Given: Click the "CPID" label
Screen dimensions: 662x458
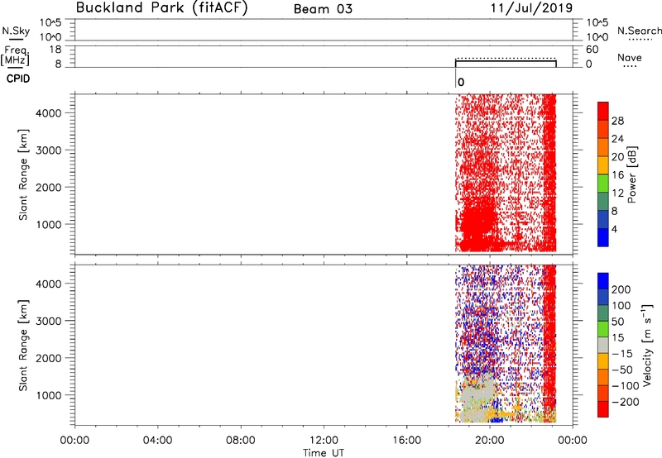Looking at the screenshot, I should 18,79.
